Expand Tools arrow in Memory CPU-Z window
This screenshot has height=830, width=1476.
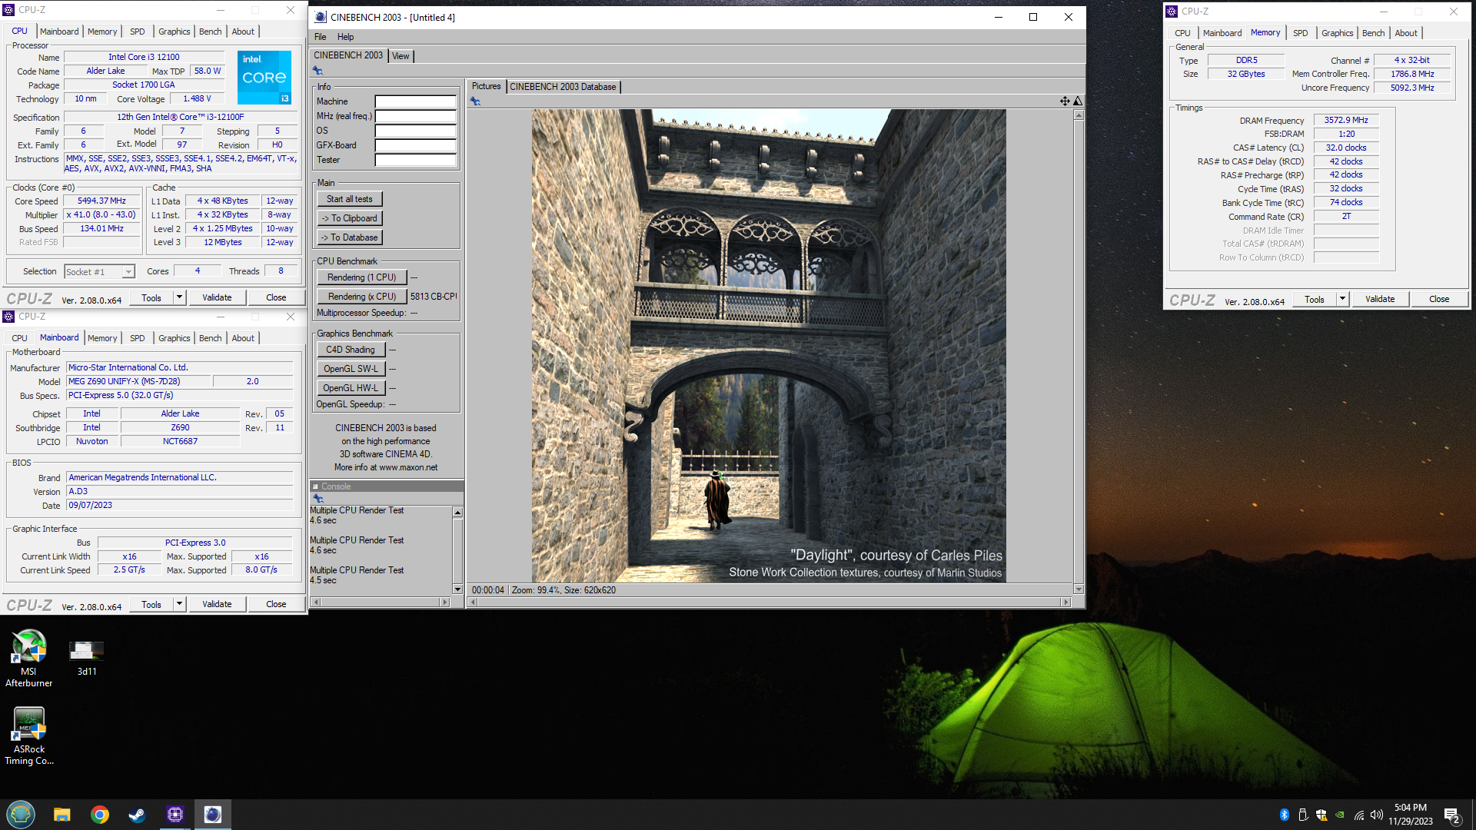pyautogui.click(x=1343, y=299)
